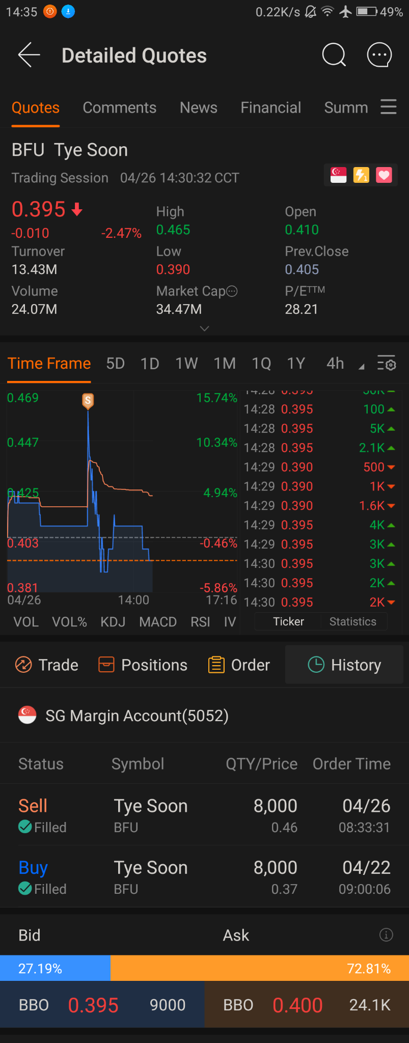Tap the Bid/Ask info icon
Image resolution: width=409 pixels, height=1043 pixels.
pyautogui.click(x=386, y=935)
